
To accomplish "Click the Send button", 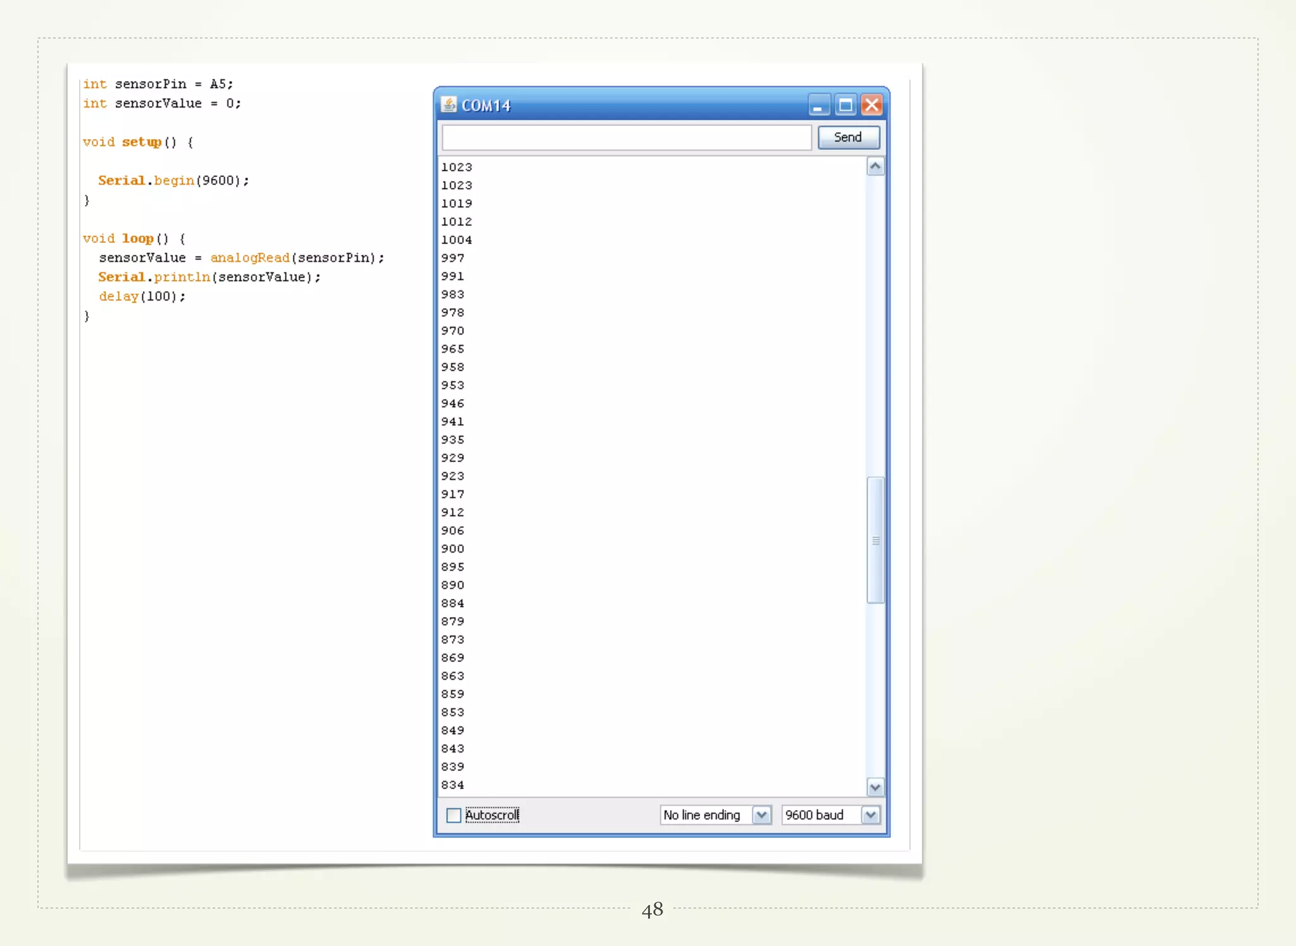I will click(848, 137).
